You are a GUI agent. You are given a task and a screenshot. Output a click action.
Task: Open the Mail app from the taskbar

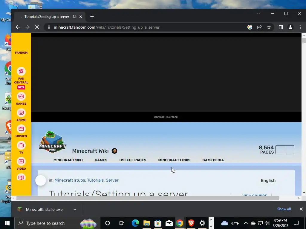click(169, 223)
